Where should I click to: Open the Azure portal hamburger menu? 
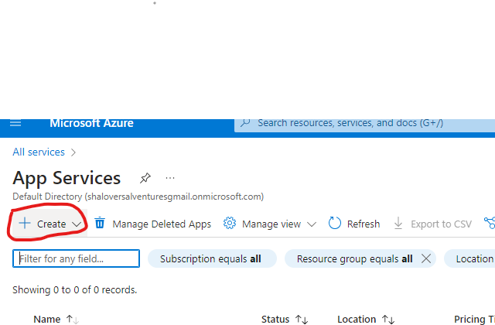(x=15, y=124)
